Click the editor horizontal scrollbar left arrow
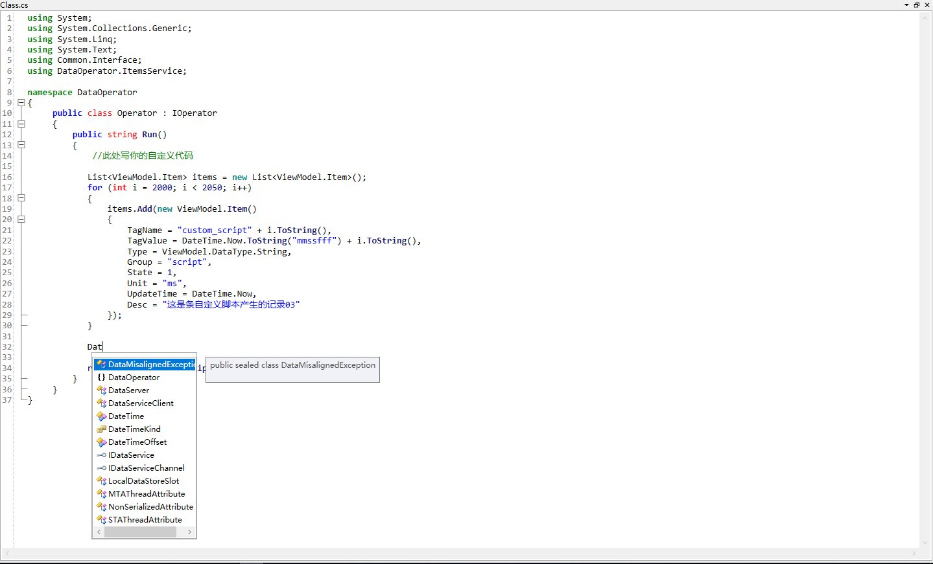 click(7, 553)
